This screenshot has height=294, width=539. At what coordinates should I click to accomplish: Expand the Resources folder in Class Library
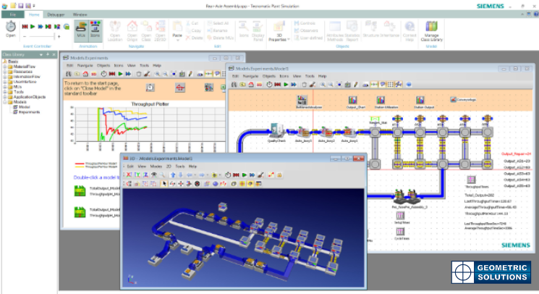tap(5, 72)
